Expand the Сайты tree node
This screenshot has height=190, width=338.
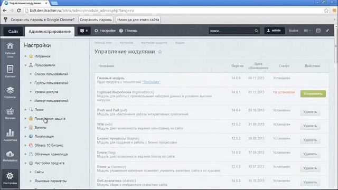tap(31, 172)
